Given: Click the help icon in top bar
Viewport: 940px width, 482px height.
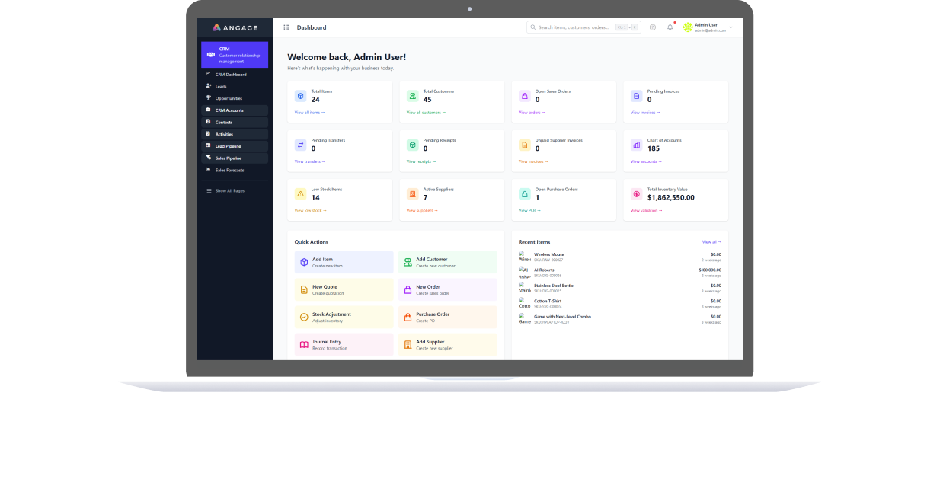Looking at the screenshot, I should 653,27.
